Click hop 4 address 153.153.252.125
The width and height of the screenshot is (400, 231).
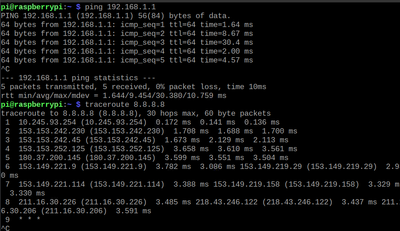click(x=52, y=149)
